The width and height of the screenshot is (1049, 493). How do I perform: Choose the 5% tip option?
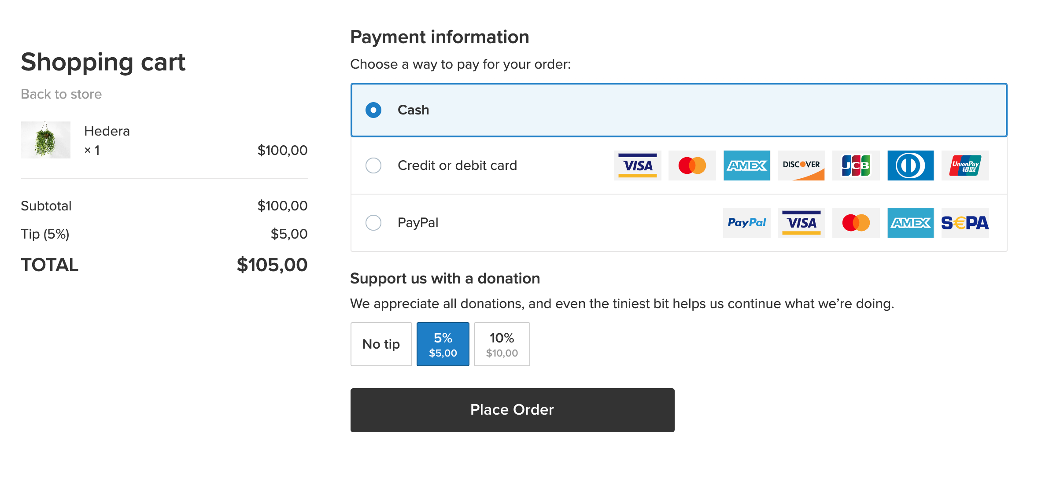[443, 344]
